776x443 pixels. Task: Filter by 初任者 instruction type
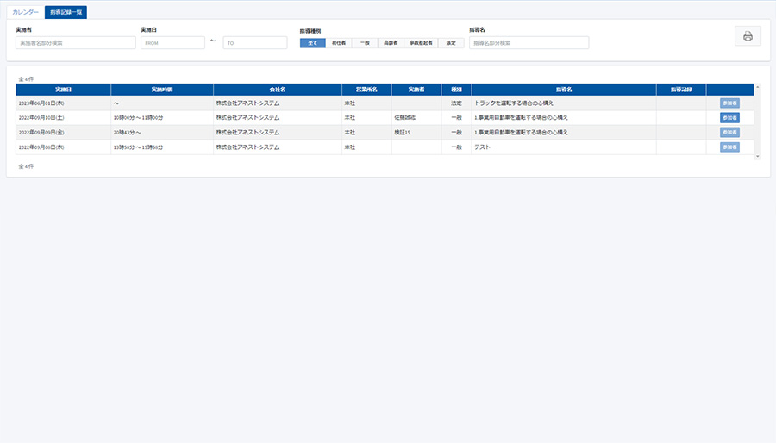tap(339, 42)
